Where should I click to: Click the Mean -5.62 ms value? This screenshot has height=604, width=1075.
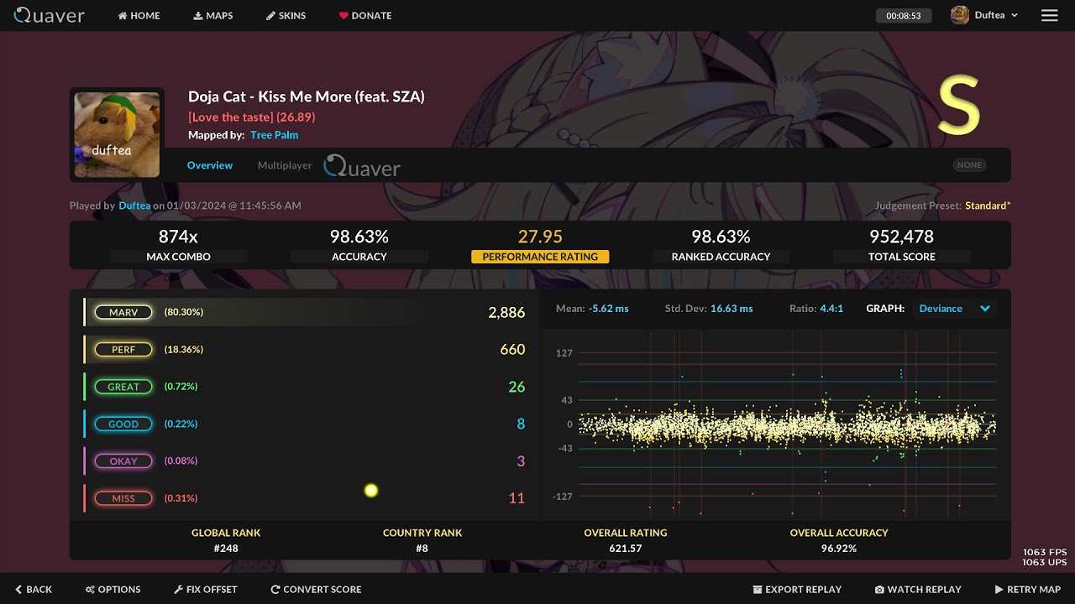[x=608, y=309]
